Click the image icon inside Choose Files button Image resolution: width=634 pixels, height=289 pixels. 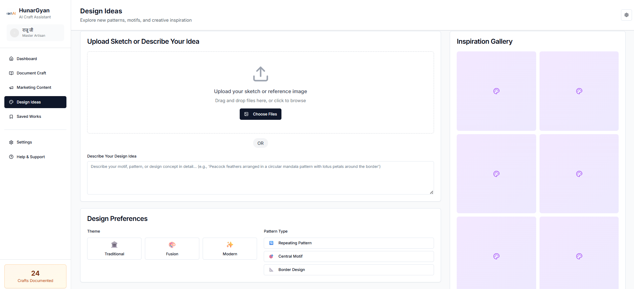coord(246,114)
